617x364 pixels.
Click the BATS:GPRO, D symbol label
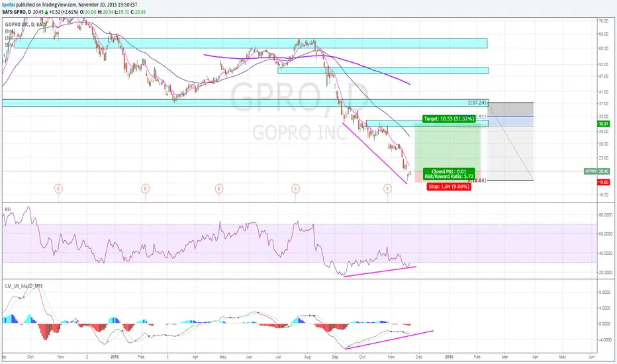(17, 12)
